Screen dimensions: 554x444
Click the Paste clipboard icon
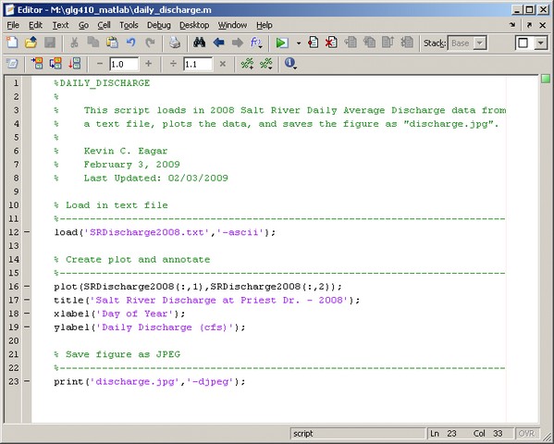click(112, 43)
